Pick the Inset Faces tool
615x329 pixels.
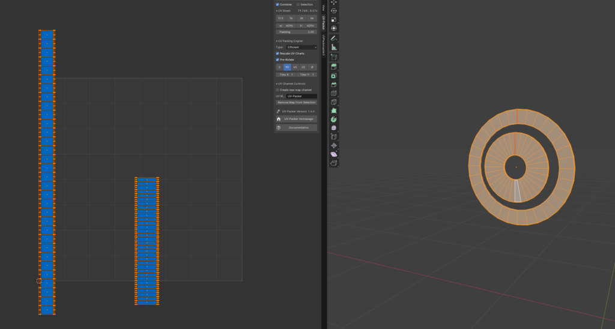pos(334,76)
